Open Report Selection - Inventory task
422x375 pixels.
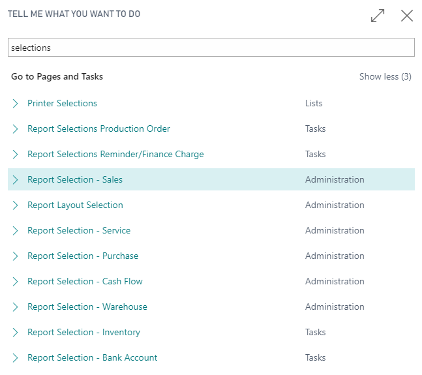pyautogui.click(x=83, y=333)
